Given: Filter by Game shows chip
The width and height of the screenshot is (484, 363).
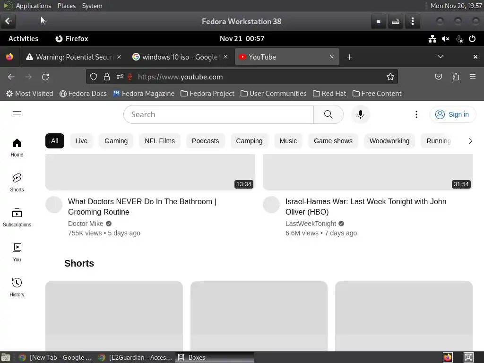Looking at the screenshot, I should [333, 141].
